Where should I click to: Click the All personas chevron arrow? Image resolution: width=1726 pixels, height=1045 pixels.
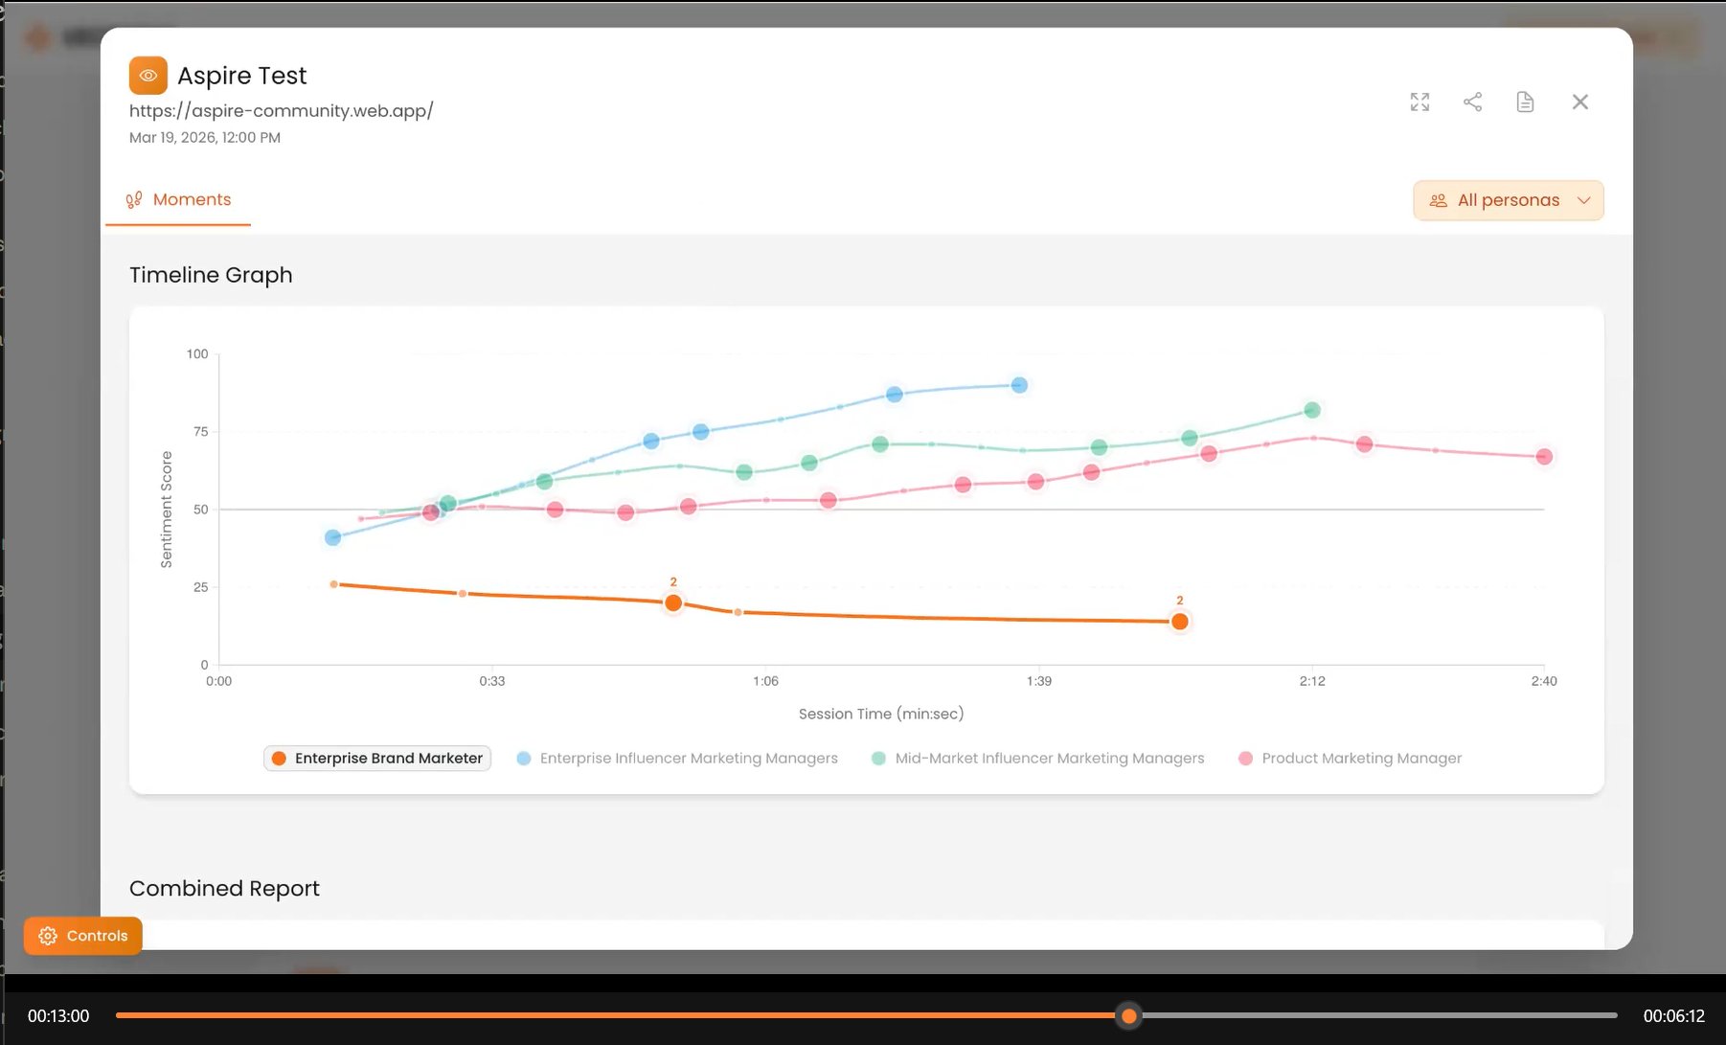[x=1583, y=200]
